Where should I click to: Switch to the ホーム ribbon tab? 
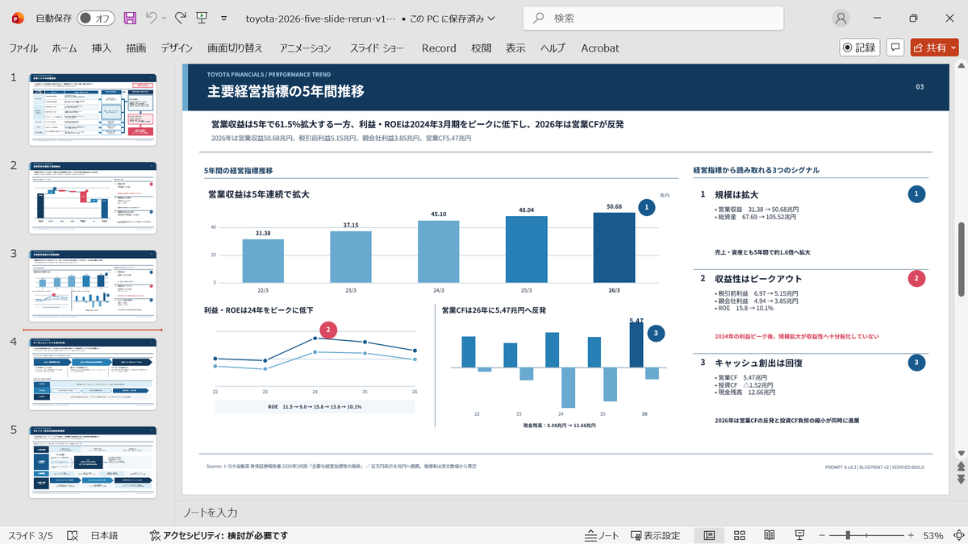[x=65, y=48]
